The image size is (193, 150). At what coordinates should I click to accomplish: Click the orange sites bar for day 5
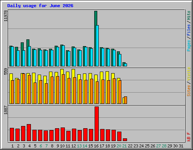pyautogui.click(x=35, y=93)
